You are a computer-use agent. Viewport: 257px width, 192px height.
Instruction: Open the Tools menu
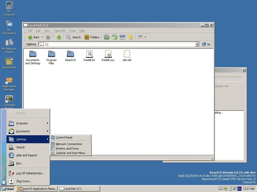click(73, 31)
